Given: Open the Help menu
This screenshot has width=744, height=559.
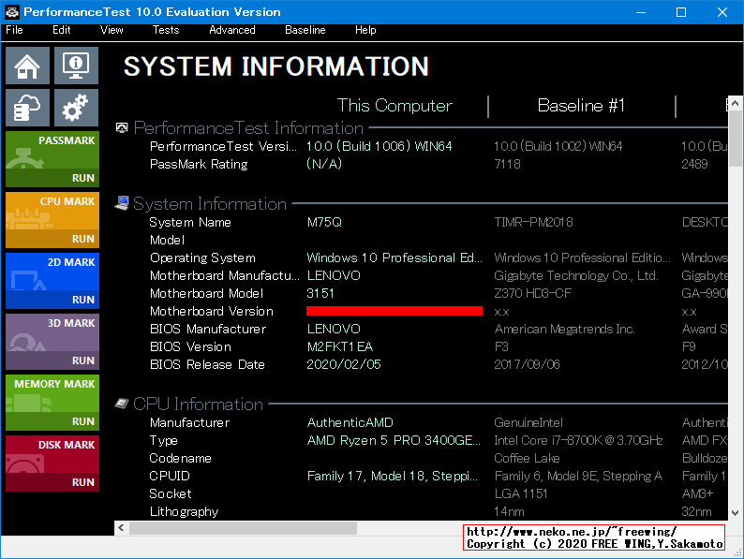Looking at the screenshot, I should pyautogui.click(x=365, y=30).
